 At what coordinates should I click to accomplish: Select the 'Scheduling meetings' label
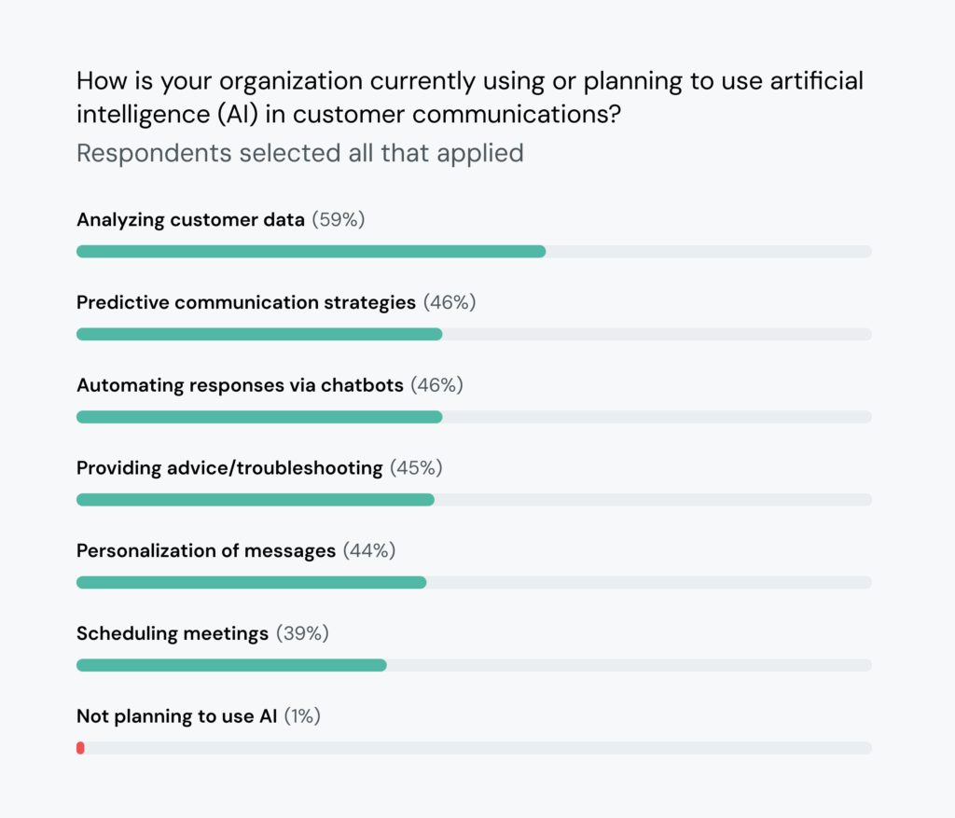[x=173, y=633]
